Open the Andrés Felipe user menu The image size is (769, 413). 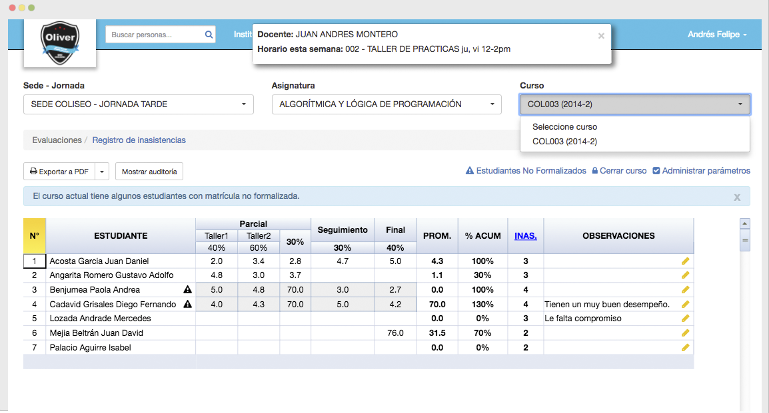coord(718,34)
